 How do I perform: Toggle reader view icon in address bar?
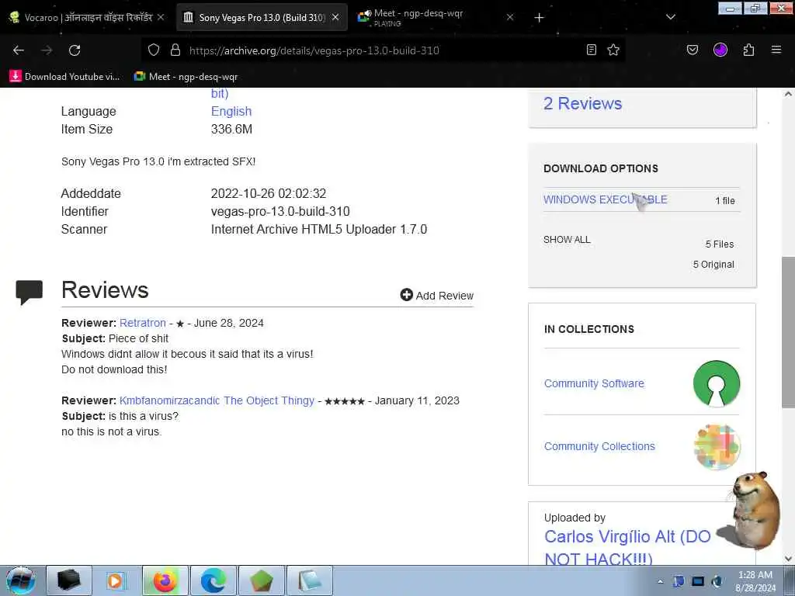(x=591, y=50)
